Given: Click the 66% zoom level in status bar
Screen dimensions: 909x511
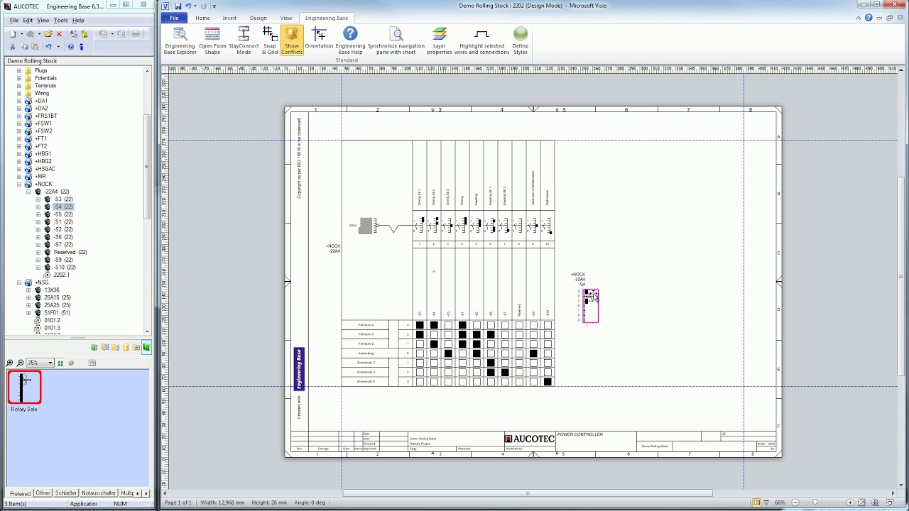Looking at the screenshot, I should [x=780, y=502].
